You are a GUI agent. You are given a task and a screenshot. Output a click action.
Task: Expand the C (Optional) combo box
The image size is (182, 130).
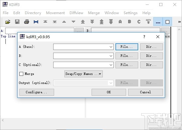pos(111,65)
